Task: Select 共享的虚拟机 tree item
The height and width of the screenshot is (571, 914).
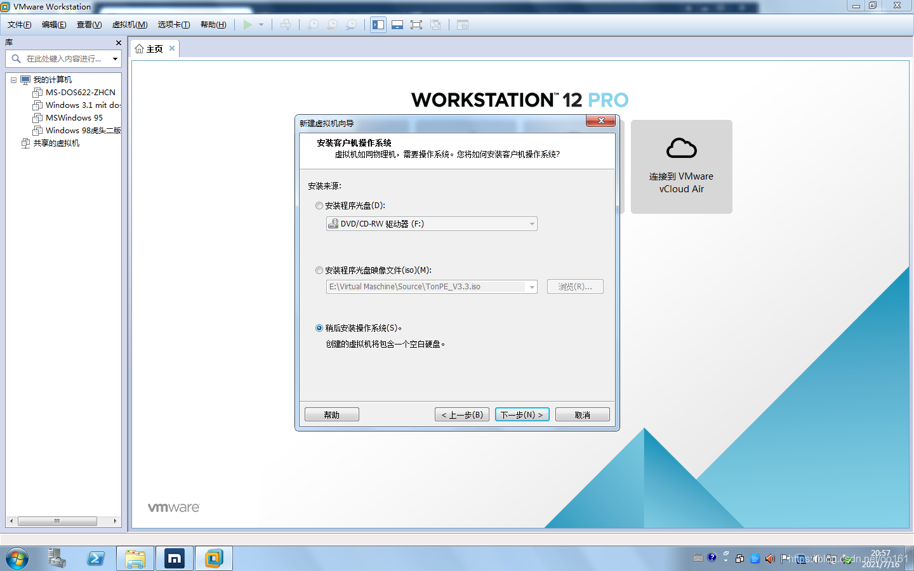Action: pos(56,143)
